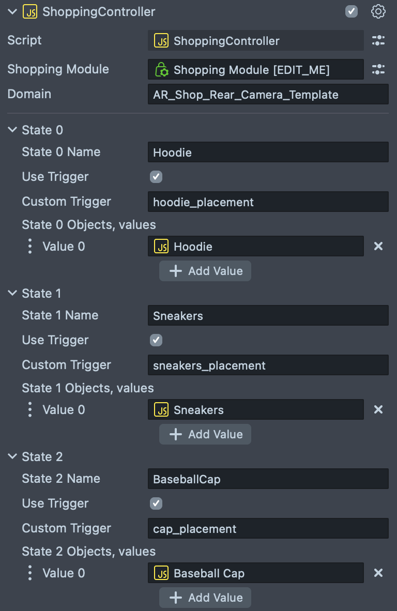Remove the Hoodie value from State 0

378,247
